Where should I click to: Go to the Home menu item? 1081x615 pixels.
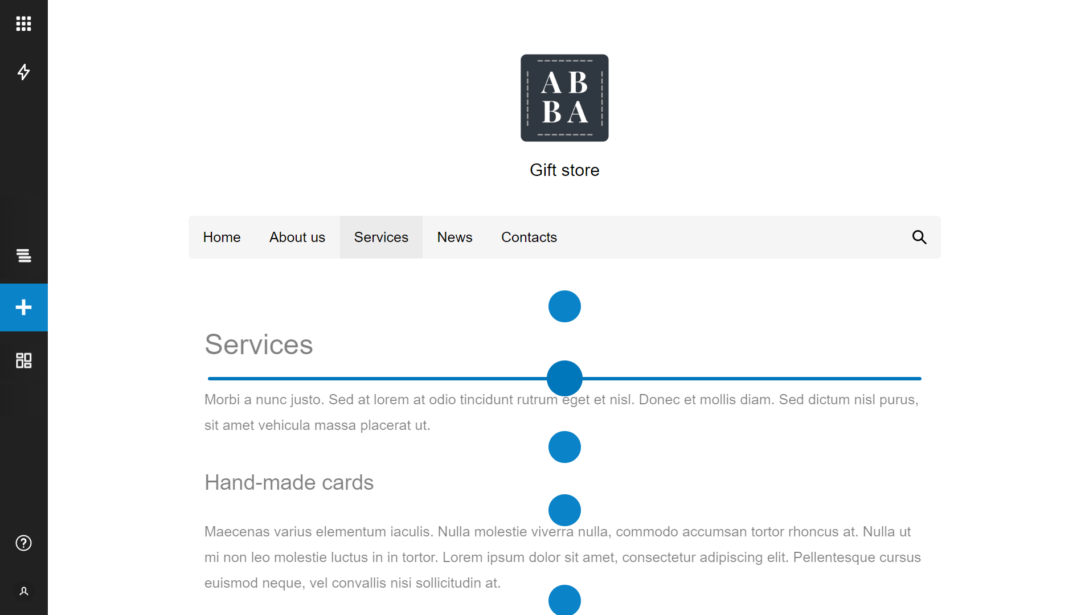(x=222, y=237)
